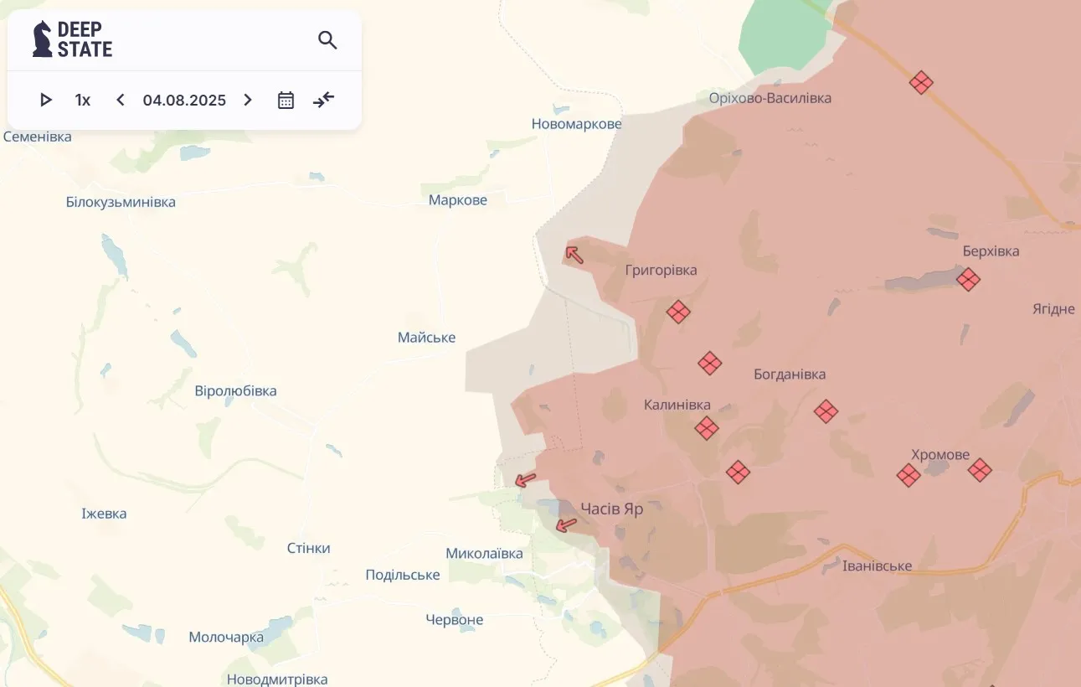Jump to latest date using skip icon

click(x=323, y=100)
